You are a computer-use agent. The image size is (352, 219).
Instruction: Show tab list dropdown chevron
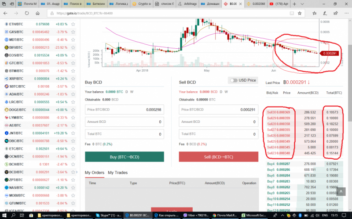302,4
